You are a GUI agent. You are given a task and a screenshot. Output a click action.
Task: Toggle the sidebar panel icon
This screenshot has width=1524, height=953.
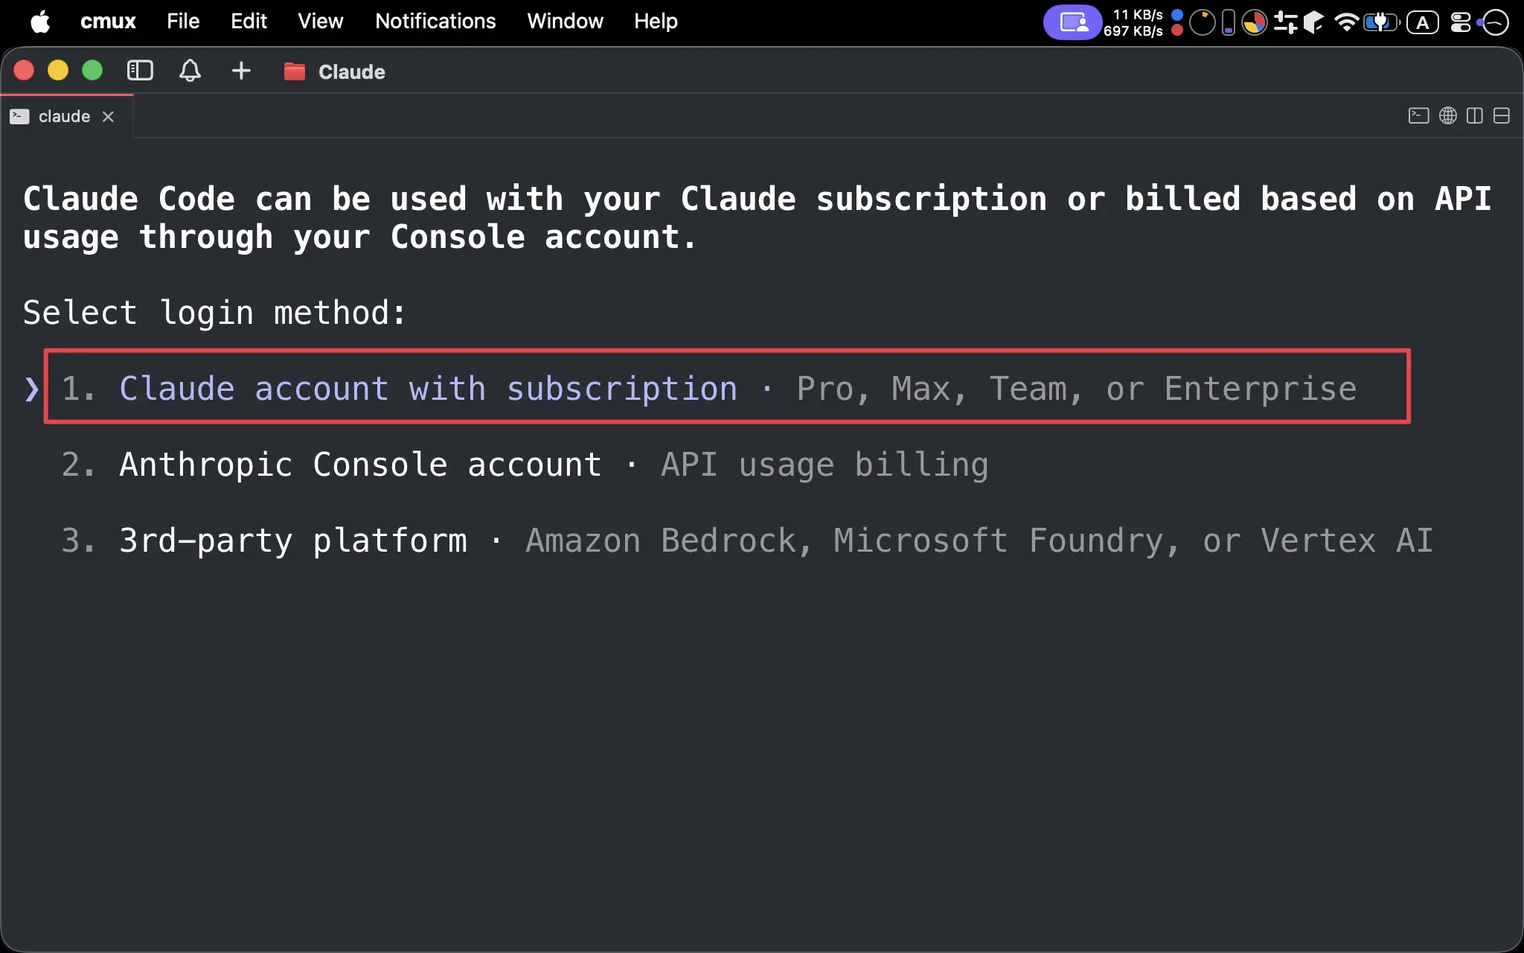140,71
